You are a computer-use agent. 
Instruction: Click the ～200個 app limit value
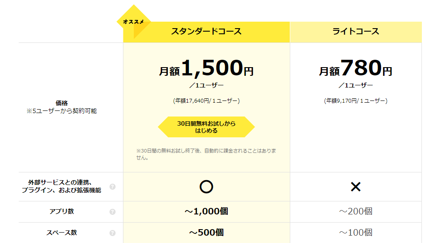click(355, 211)
